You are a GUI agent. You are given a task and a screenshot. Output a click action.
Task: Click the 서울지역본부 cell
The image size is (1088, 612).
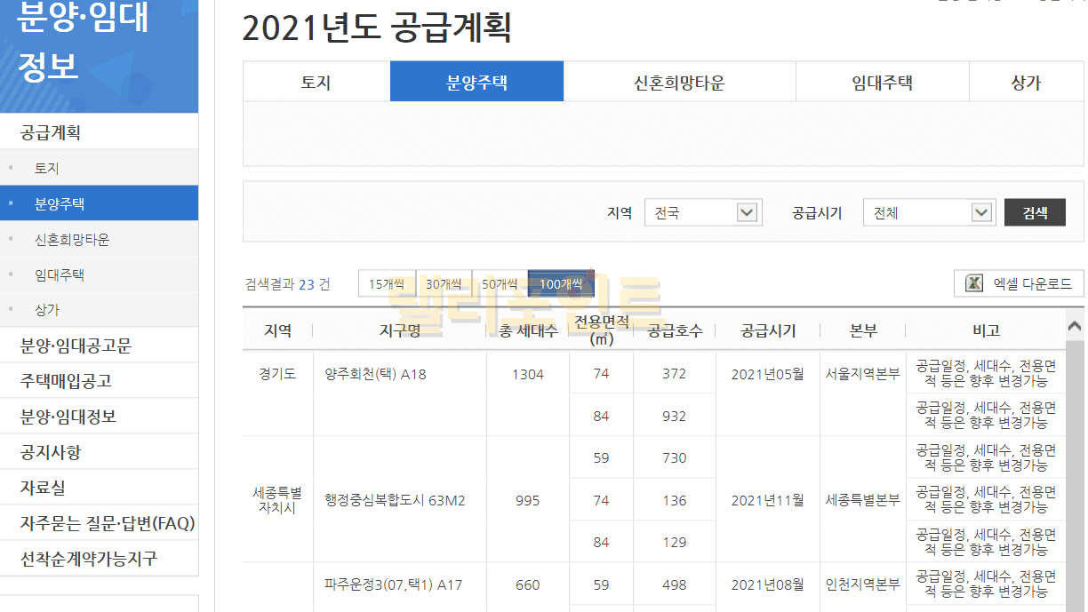click(862, 374)
